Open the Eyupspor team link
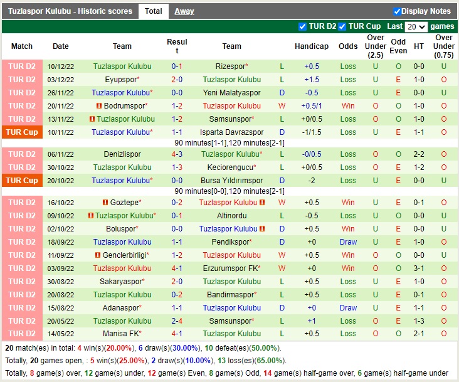459x382 pixels. click(x=120, y=80)
